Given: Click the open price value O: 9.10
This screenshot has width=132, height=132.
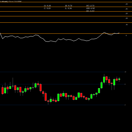Looking at the screenshot, I should [47, 6].
